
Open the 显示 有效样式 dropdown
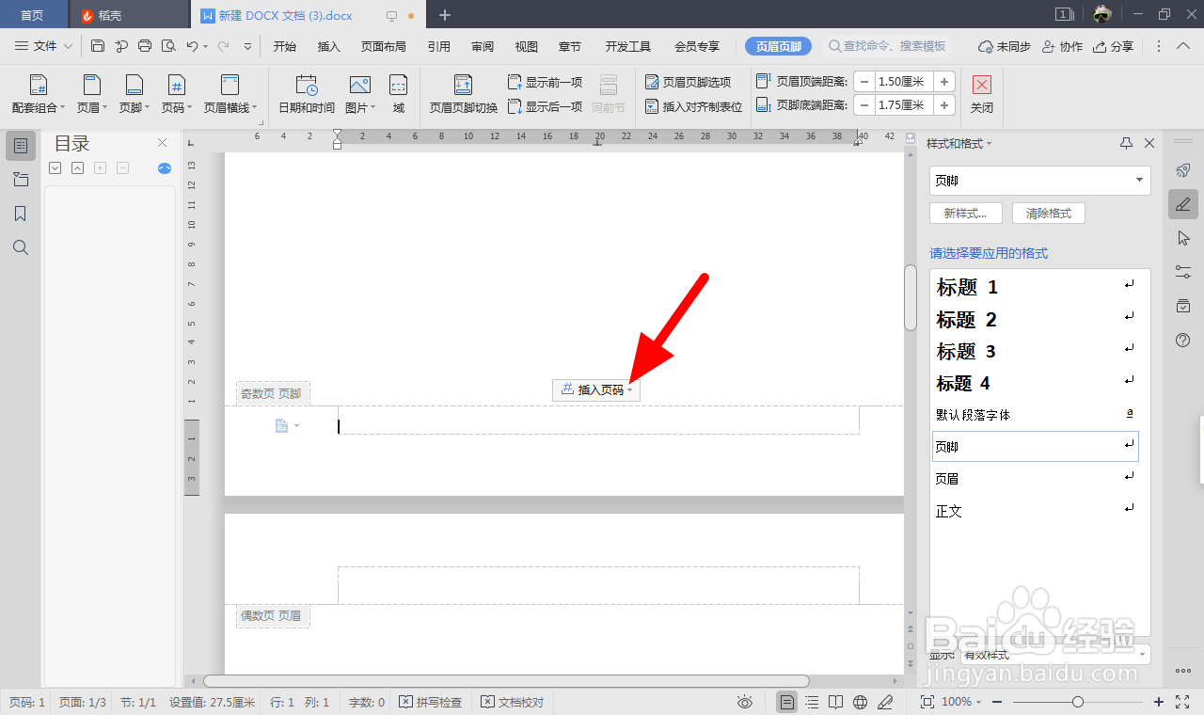[1055, 654]
